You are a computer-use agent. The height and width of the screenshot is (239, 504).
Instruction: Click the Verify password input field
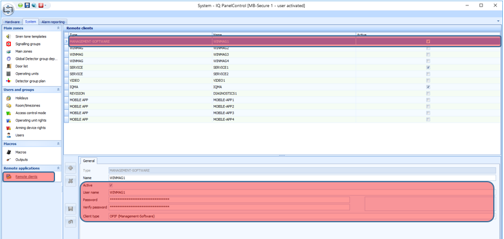pyautogui.click(x=229, y=207)
